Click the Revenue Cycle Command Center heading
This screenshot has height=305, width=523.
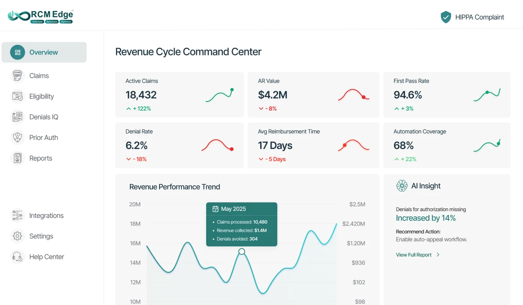click(x=188, y=52)
